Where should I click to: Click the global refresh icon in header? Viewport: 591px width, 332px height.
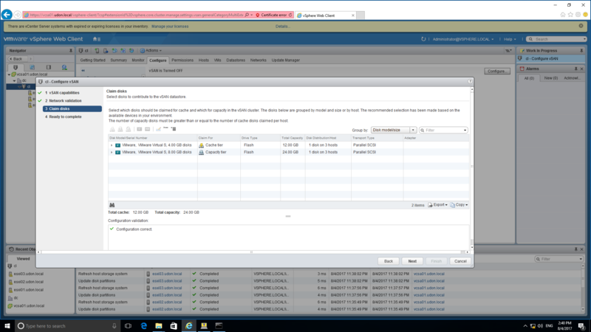(423, 39)
